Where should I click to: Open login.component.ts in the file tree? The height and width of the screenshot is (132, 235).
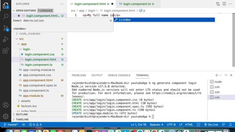(39, 65)
